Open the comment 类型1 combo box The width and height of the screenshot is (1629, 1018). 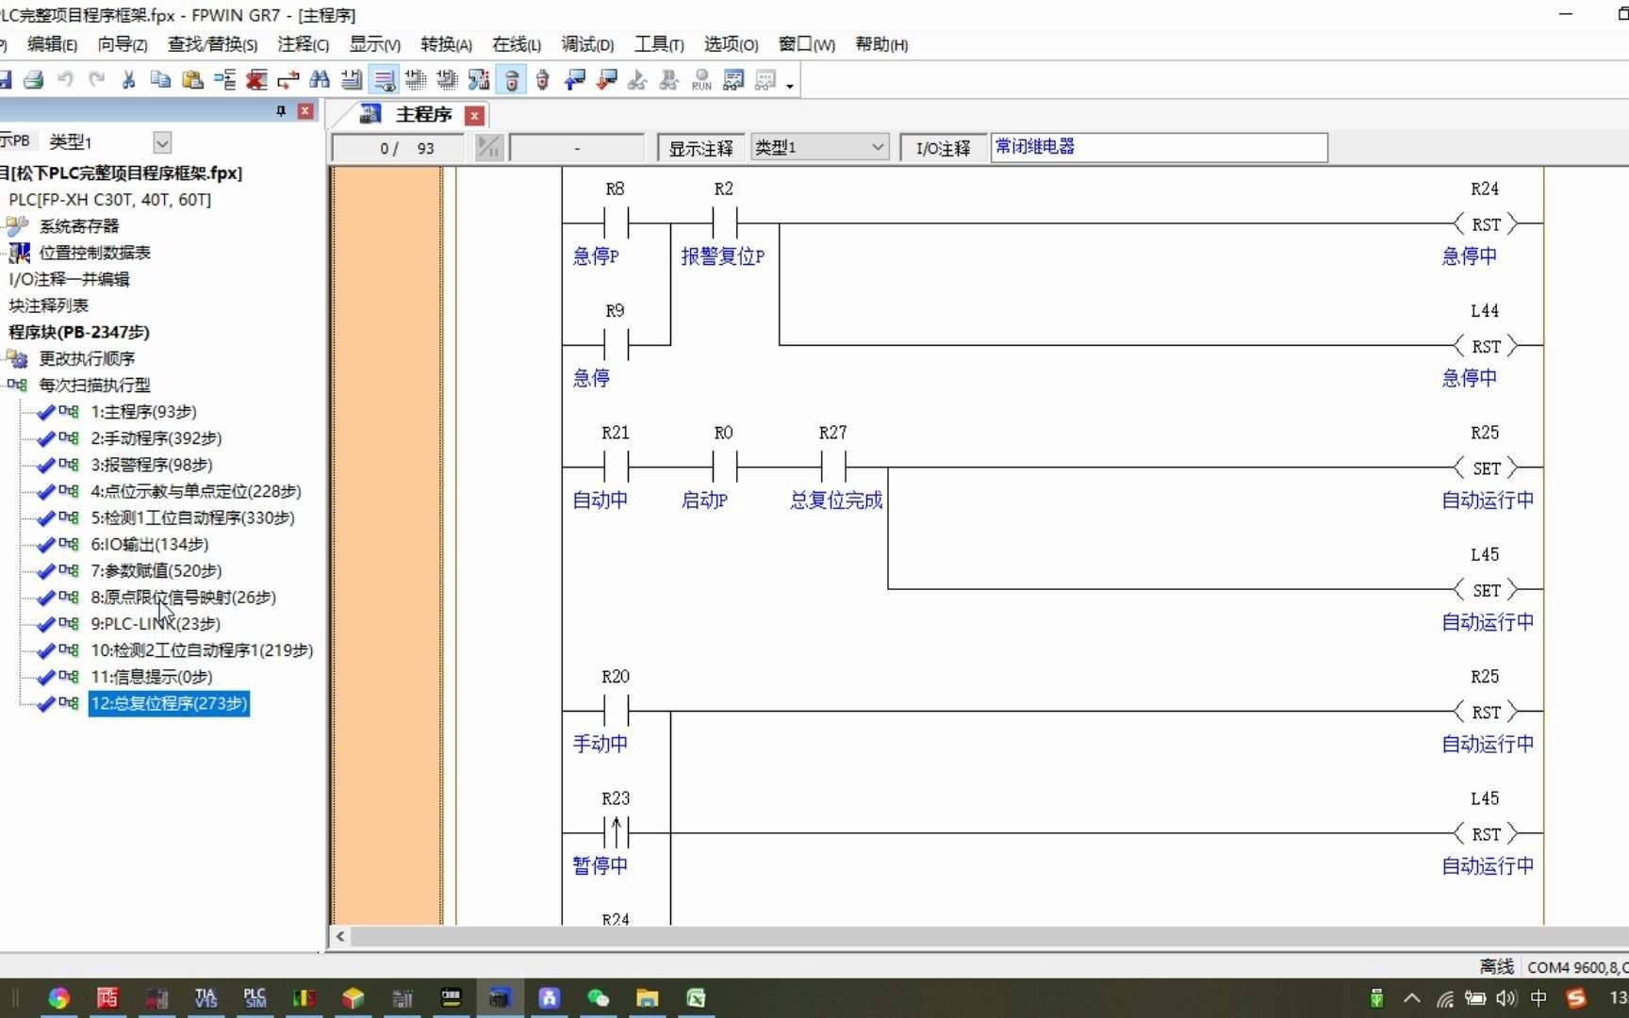[819, 147]
